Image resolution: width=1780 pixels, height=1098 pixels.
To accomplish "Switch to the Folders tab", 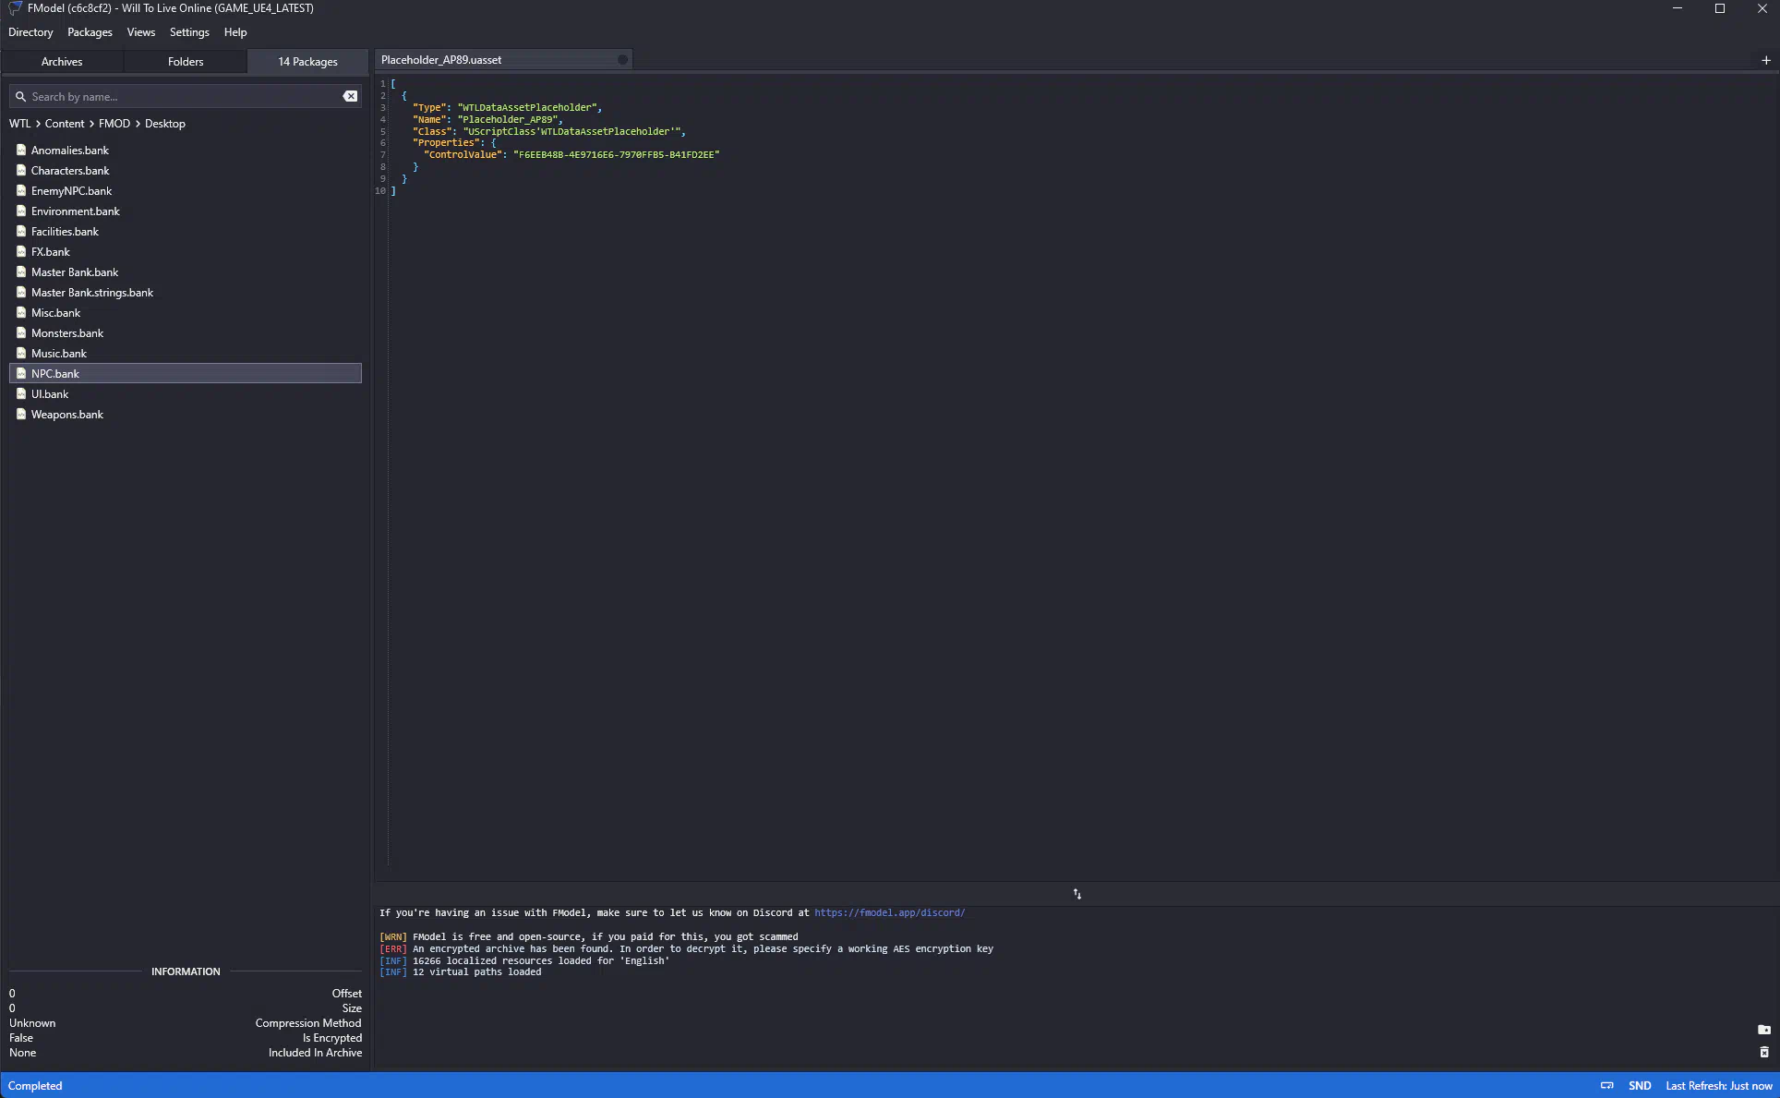I will point(186,62).
